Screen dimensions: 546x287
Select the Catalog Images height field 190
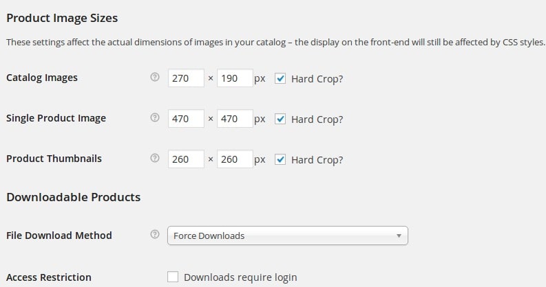235,78
